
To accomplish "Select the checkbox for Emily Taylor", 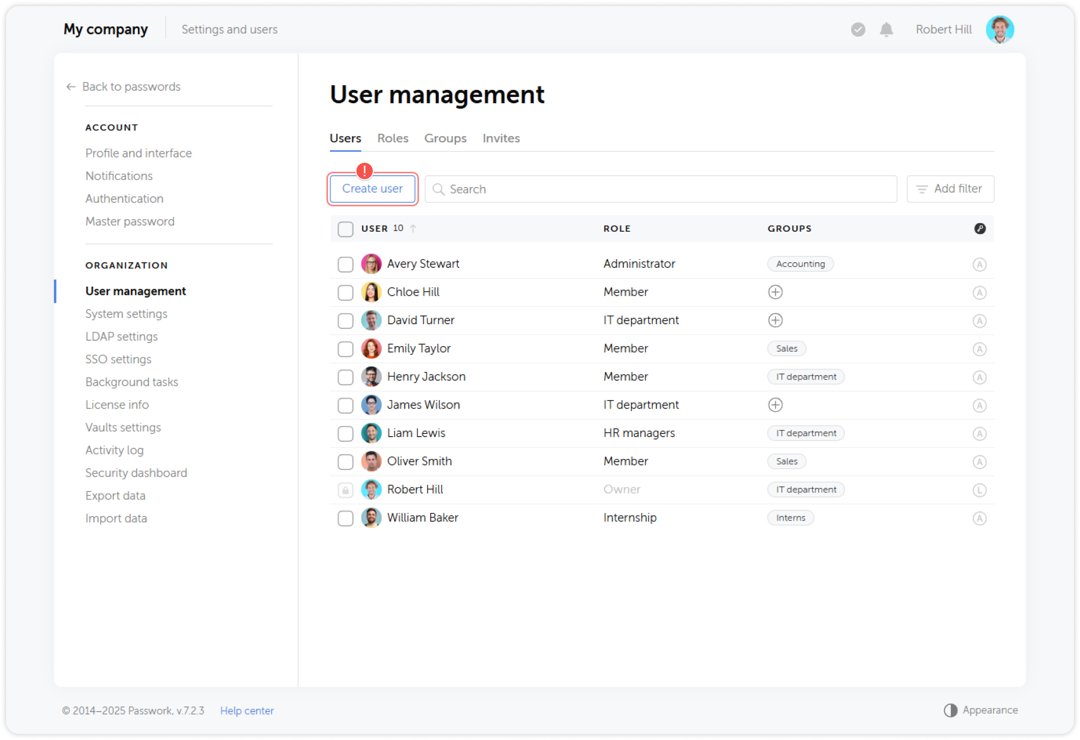I will [345, 349].
